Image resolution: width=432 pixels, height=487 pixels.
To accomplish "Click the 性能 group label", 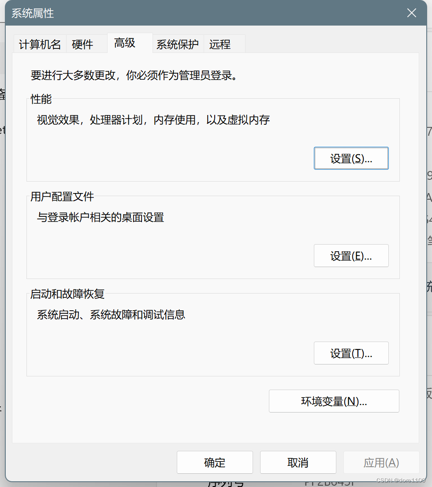I will coord(41,99).
